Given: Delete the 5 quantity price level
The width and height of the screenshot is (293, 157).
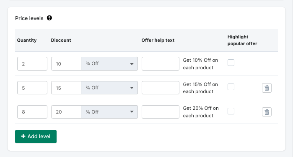Looking at the screenshot, I should [267, 88].
